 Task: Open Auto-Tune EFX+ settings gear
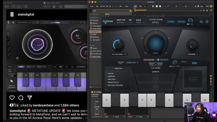coord(201,22)
